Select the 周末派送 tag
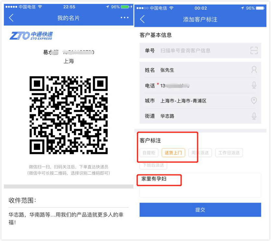Viewport: 271px width, 241px height. point(200,153)
